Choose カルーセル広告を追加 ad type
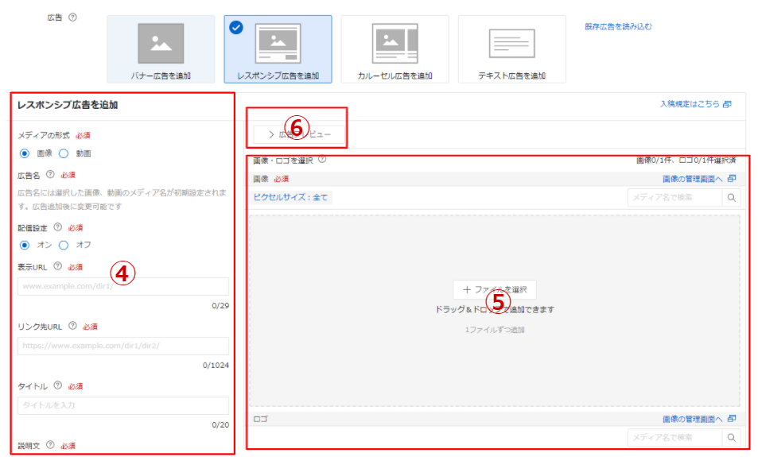758x457 pixels. coord(395,49)
